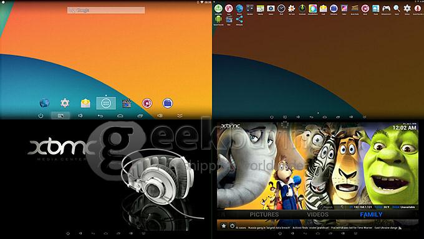This screenshot has height=239, width=424.
Task: Lower volume from home screen navigation bar
Action: click(x=80, y=115)
